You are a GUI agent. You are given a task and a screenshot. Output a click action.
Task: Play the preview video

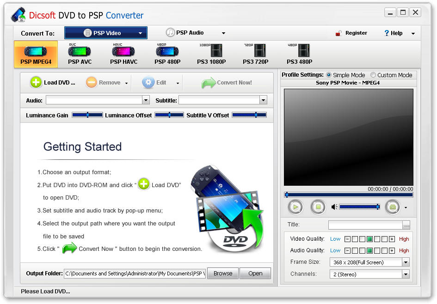[295, 207]
